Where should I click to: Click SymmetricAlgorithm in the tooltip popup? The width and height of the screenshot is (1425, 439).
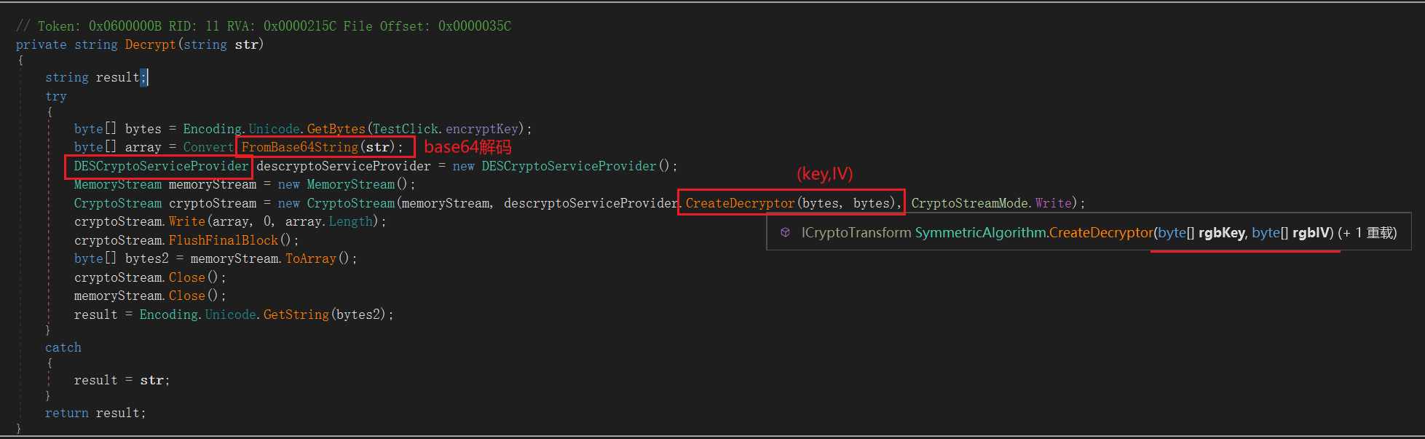980,233
